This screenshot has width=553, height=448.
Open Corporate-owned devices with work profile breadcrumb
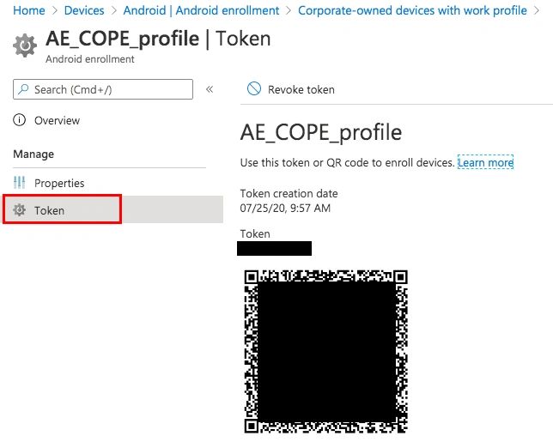click(412, 10)
